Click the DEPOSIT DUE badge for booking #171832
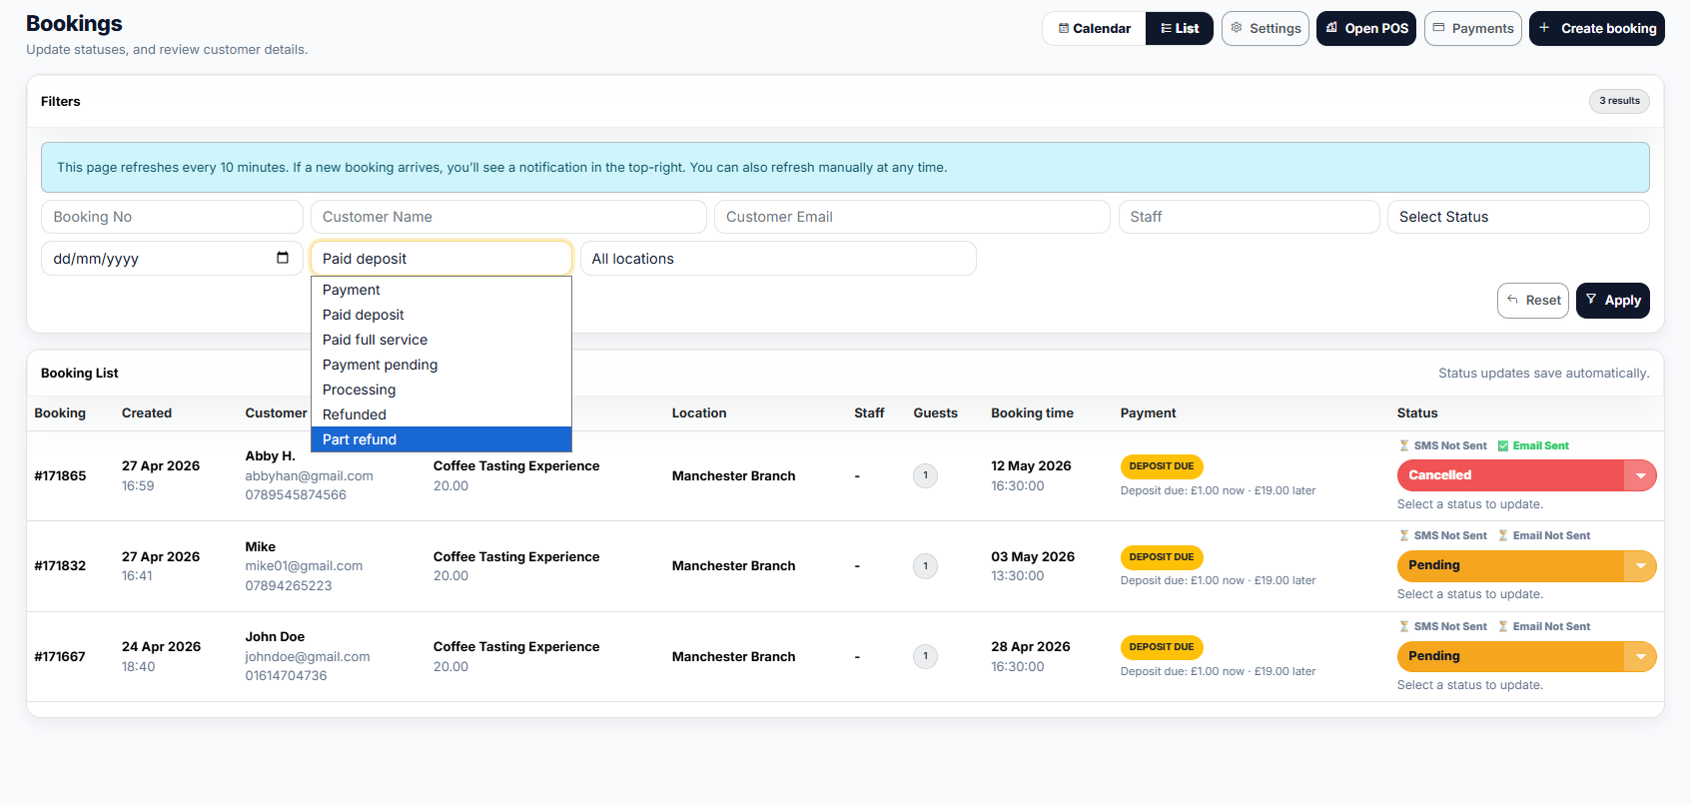Screen dimensions: 1691x805 [x=1161, y=557]
